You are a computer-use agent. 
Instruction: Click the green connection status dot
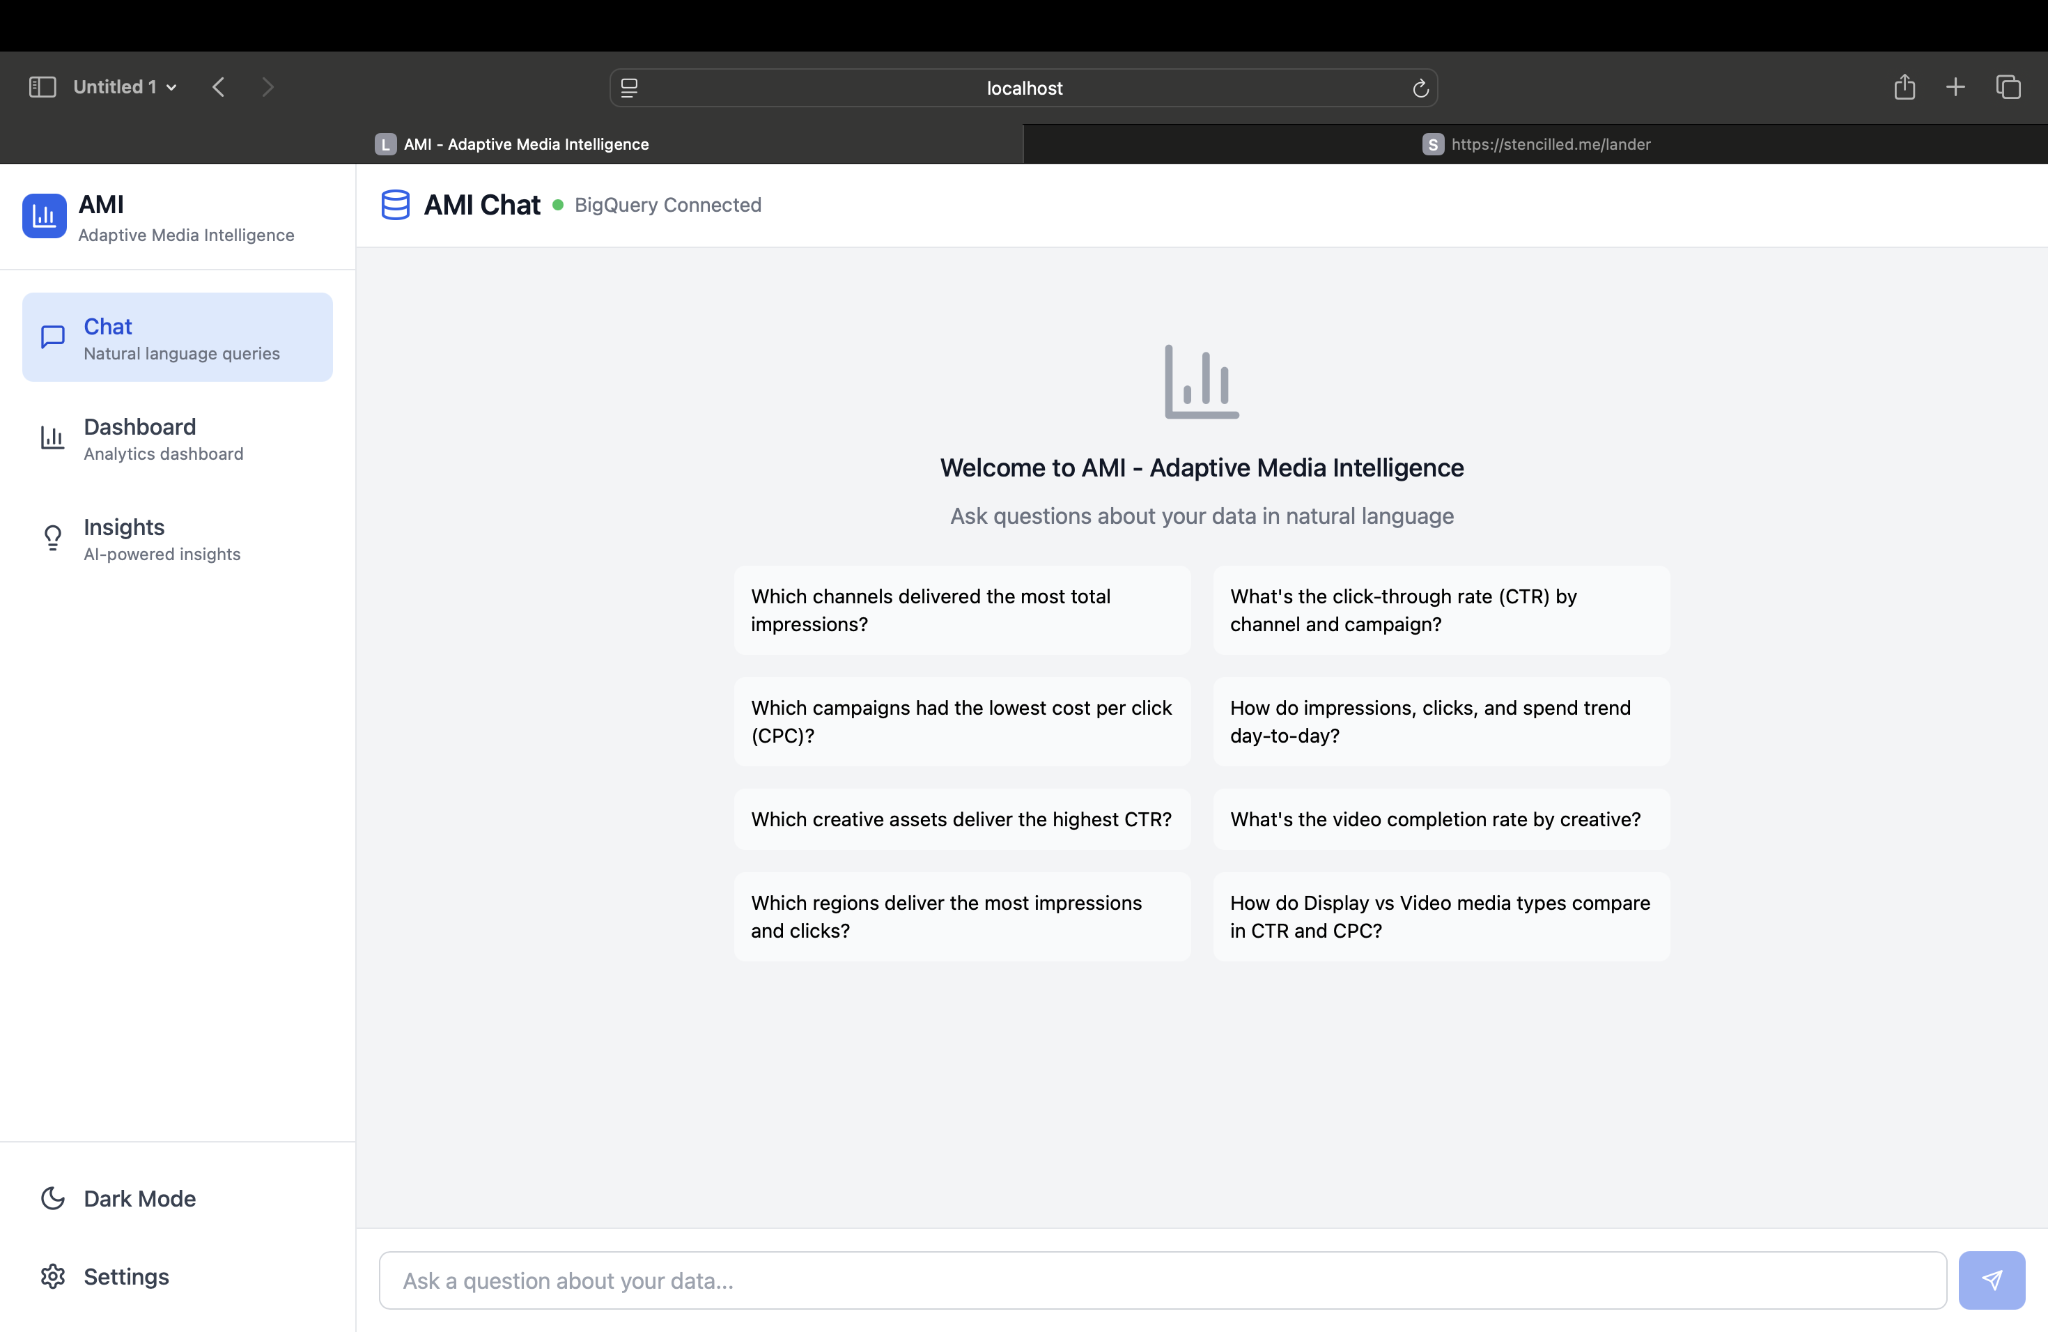[x=557, y=205]
